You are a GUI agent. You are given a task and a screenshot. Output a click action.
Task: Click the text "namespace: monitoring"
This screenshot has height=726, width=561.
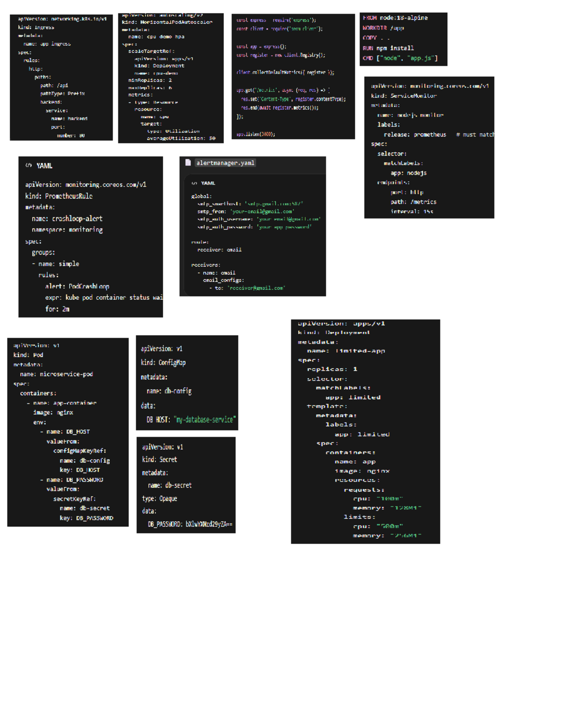pyautogui.click(x=67, y=230)
